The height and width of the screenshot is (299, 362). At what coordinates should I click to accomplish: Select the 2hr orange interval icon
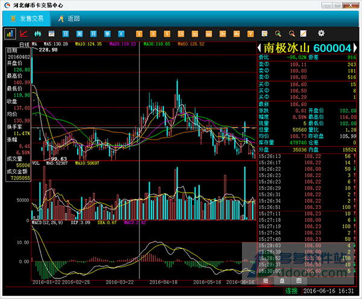pos(223,34)
